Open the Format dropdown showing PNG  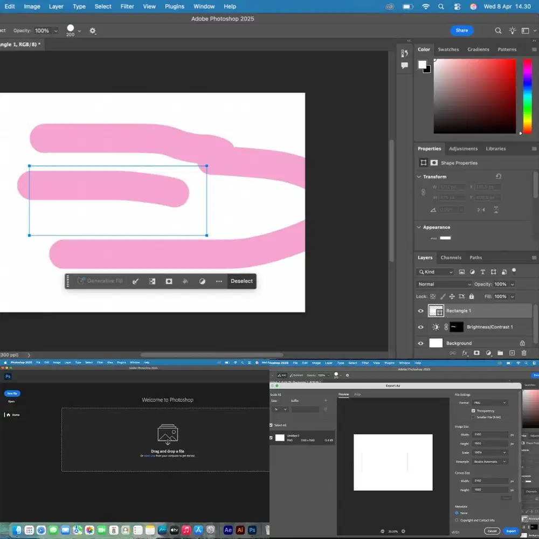[x=489, y=402]
